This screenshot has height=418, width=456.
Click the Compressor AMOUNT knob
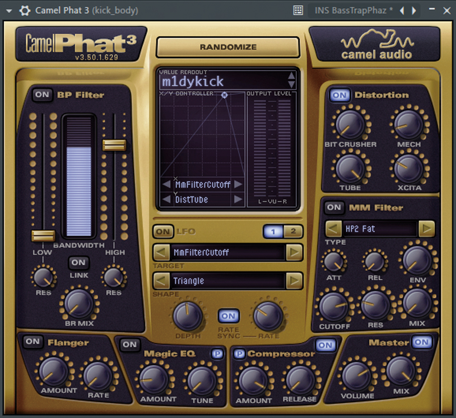coord(253,380)
